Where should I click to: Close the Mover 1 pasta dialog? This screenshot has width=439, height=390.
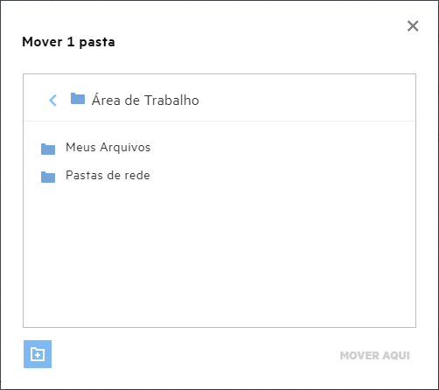pos(413,26)
